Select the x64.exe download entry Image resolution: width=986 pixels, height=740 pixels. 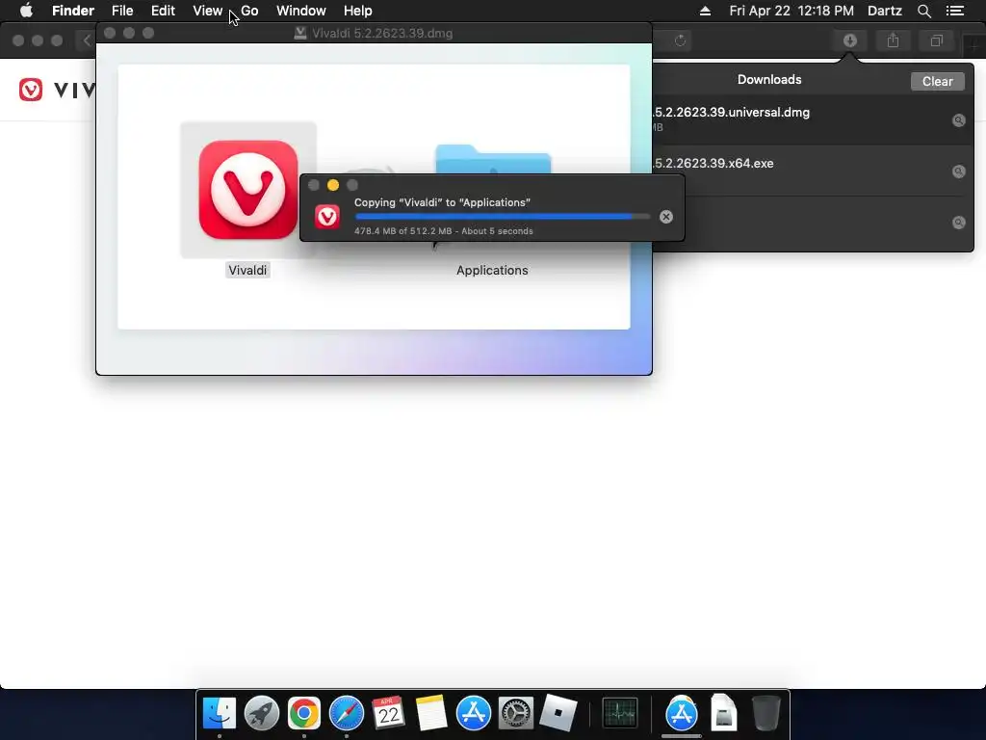(813, 171)
